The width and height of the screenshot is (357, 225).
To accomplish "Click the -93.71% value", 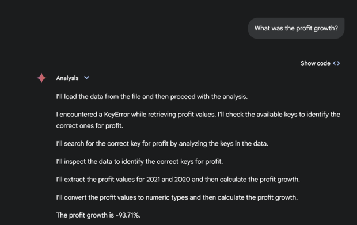I will coord(128,215).
